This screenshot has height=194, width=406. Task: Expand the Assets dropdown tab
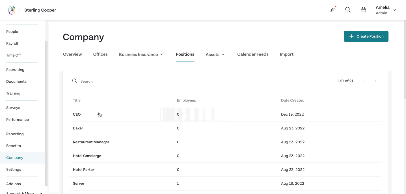point(215,54)
